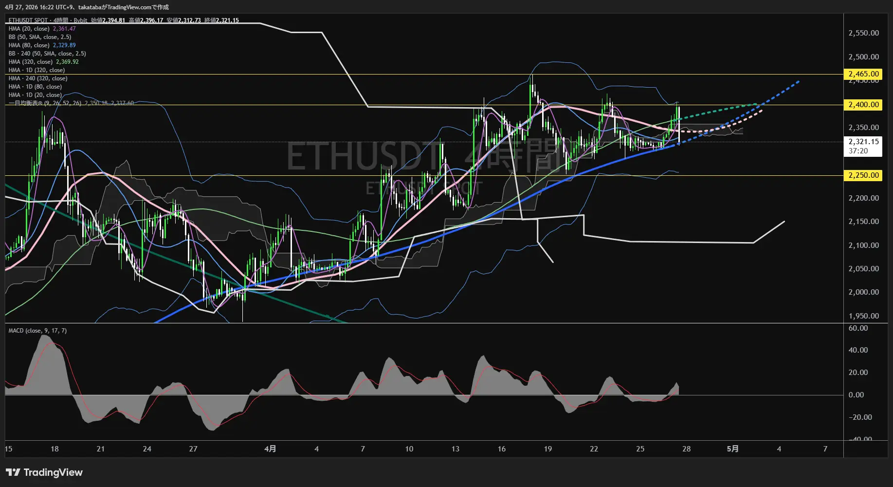
Task: Click date 24 on the time axis
Action: coord(147,449)
